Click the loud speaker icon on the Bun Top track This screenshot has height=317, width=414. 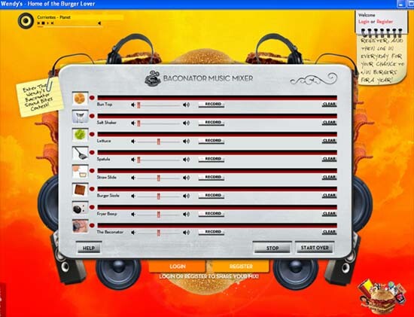pyautogui.click(x=187, y=105)
